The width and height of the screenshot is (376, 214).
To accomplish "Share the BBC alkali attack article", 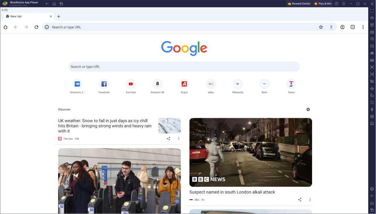I will pyautogui.click(x=300, y=200).
